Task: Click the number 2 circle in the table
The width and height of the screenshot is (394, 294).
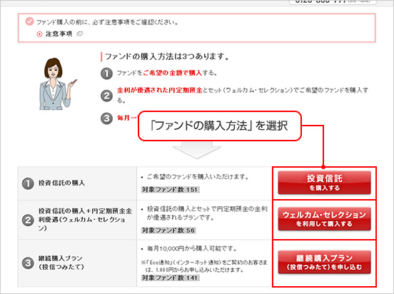Action: [x=28, y=220]
